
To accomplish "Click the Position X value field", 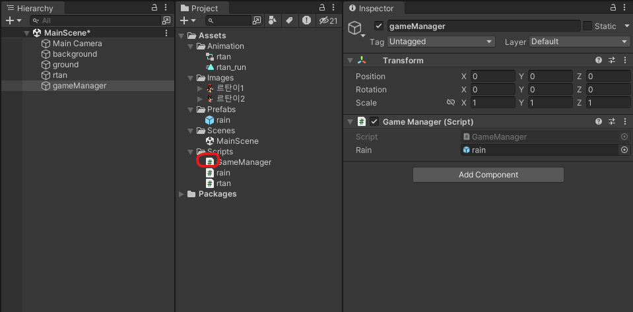I will click(x=493, y=77).
